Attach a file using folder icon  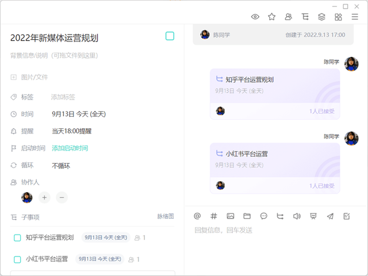click(247, 216)
